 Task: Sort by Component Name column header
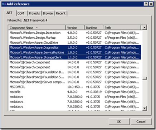pyautogui.click(x=37, y=28)
